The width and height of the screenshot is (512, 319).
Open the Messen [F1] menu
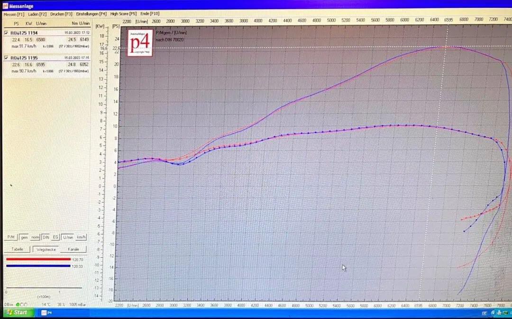(x=14, y=14)
